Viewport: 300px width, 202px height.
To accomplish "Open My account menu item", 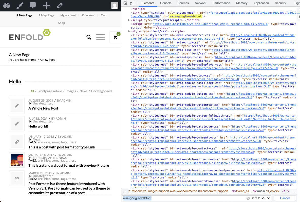I will point(68,15).
